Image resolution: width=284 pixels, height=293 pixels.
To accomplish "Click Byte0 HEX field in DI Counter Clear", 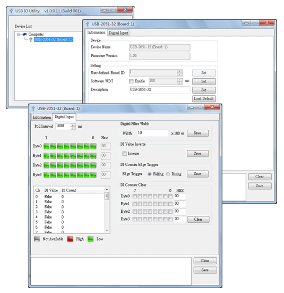I will tap(180, 196).
